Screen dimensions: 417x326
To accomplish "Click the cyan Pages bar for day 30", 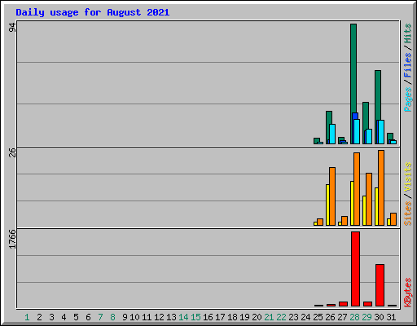I will coord(381,132).
